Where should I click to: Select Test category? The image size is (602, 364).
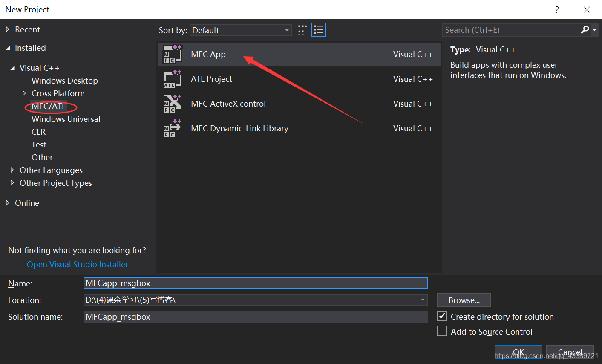point(39,144)
